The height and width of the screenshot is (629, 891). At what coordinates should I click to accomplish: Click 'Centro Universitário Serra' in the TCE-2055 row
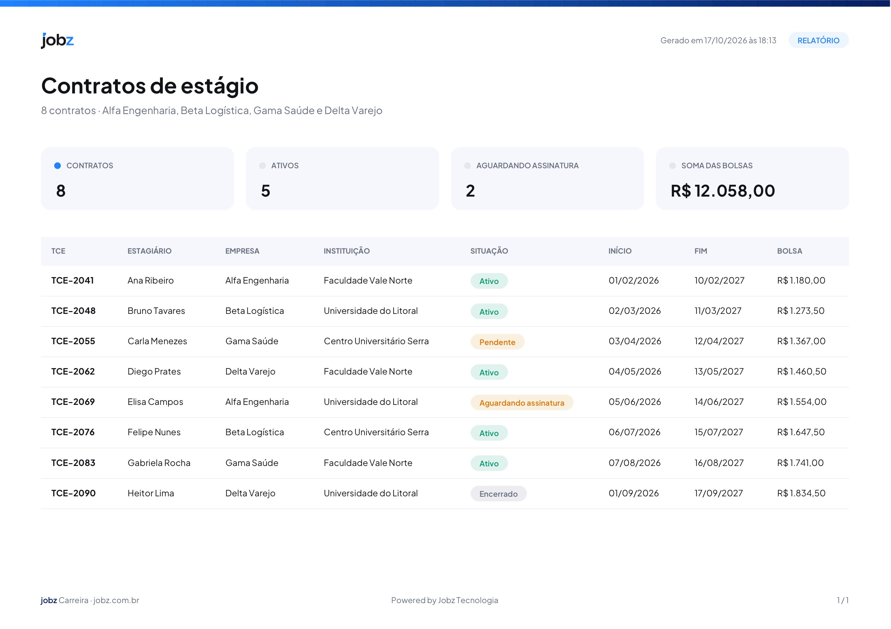coord(376,341)
